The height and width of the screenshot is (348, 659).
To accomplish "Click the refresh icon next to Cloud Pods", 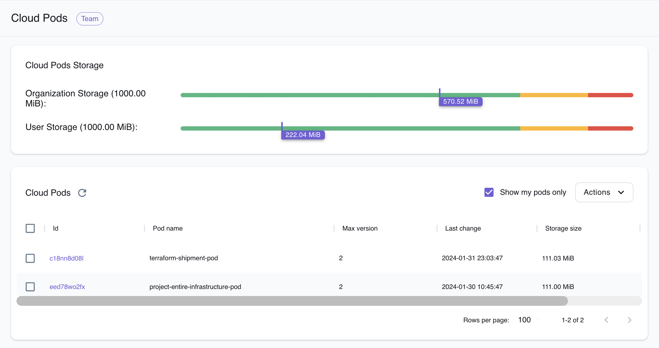I will click(x=82, y=193).
